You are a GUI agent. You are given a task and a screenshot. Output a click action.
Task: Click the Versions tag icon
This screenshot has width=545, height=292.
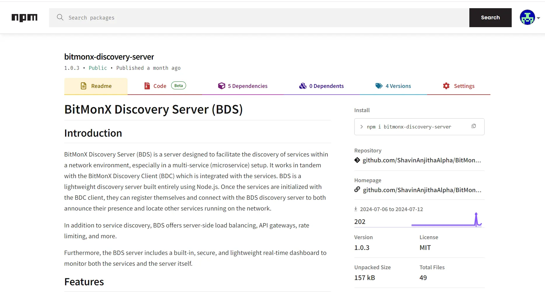379,86
